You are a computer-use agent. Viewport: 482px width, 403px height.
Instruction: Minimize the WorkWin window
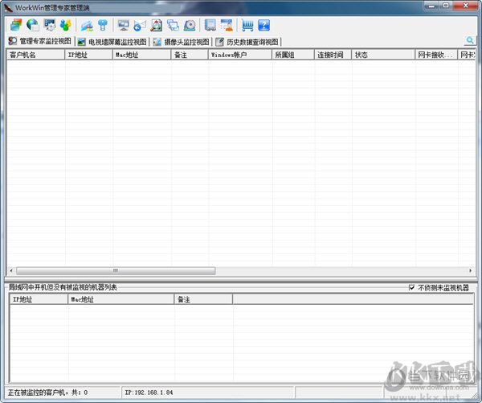[432, 6]
